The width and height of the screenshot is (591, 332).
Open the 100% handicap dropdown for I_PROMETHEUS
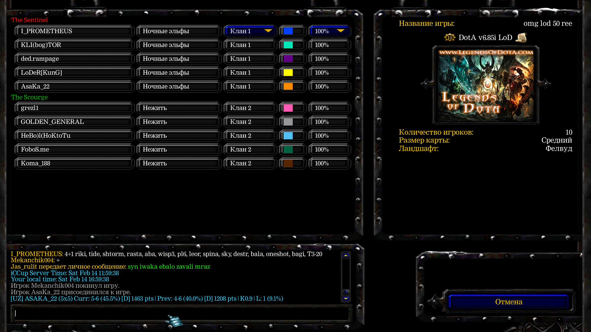(x=330, y=31)
